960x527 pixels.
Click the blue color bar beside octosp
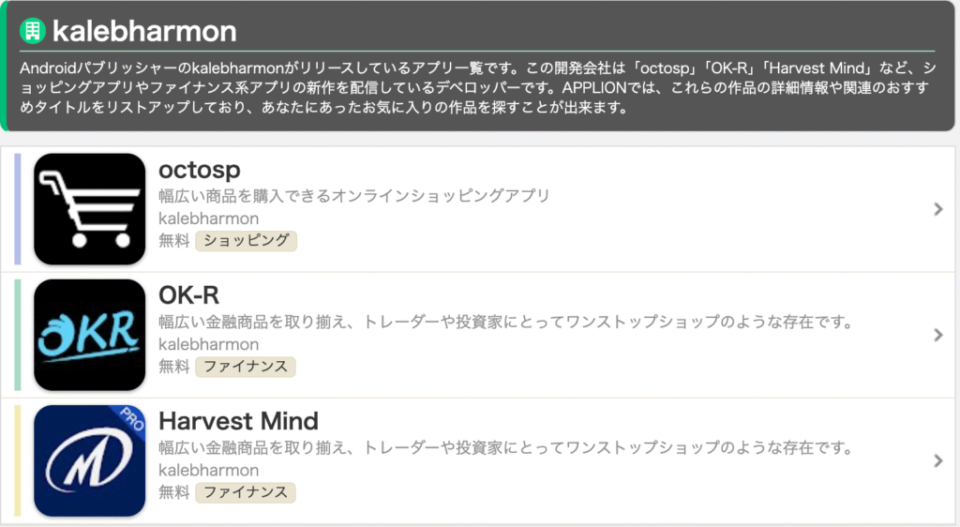coord(18,209)
